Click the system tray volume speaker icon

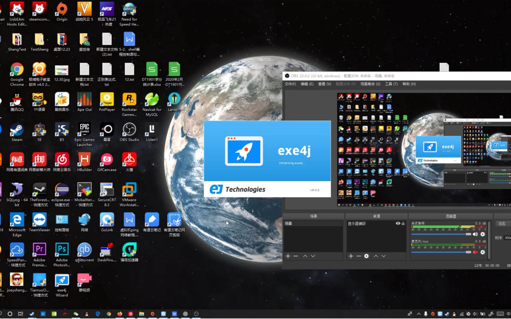(475, 314)
